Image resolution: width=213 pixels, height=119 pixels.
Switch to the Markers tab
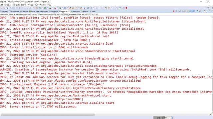4,12
